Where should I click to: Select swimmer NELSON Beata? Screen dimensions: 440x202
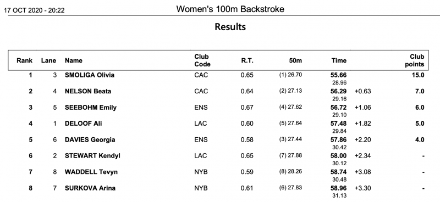[88, 91]
